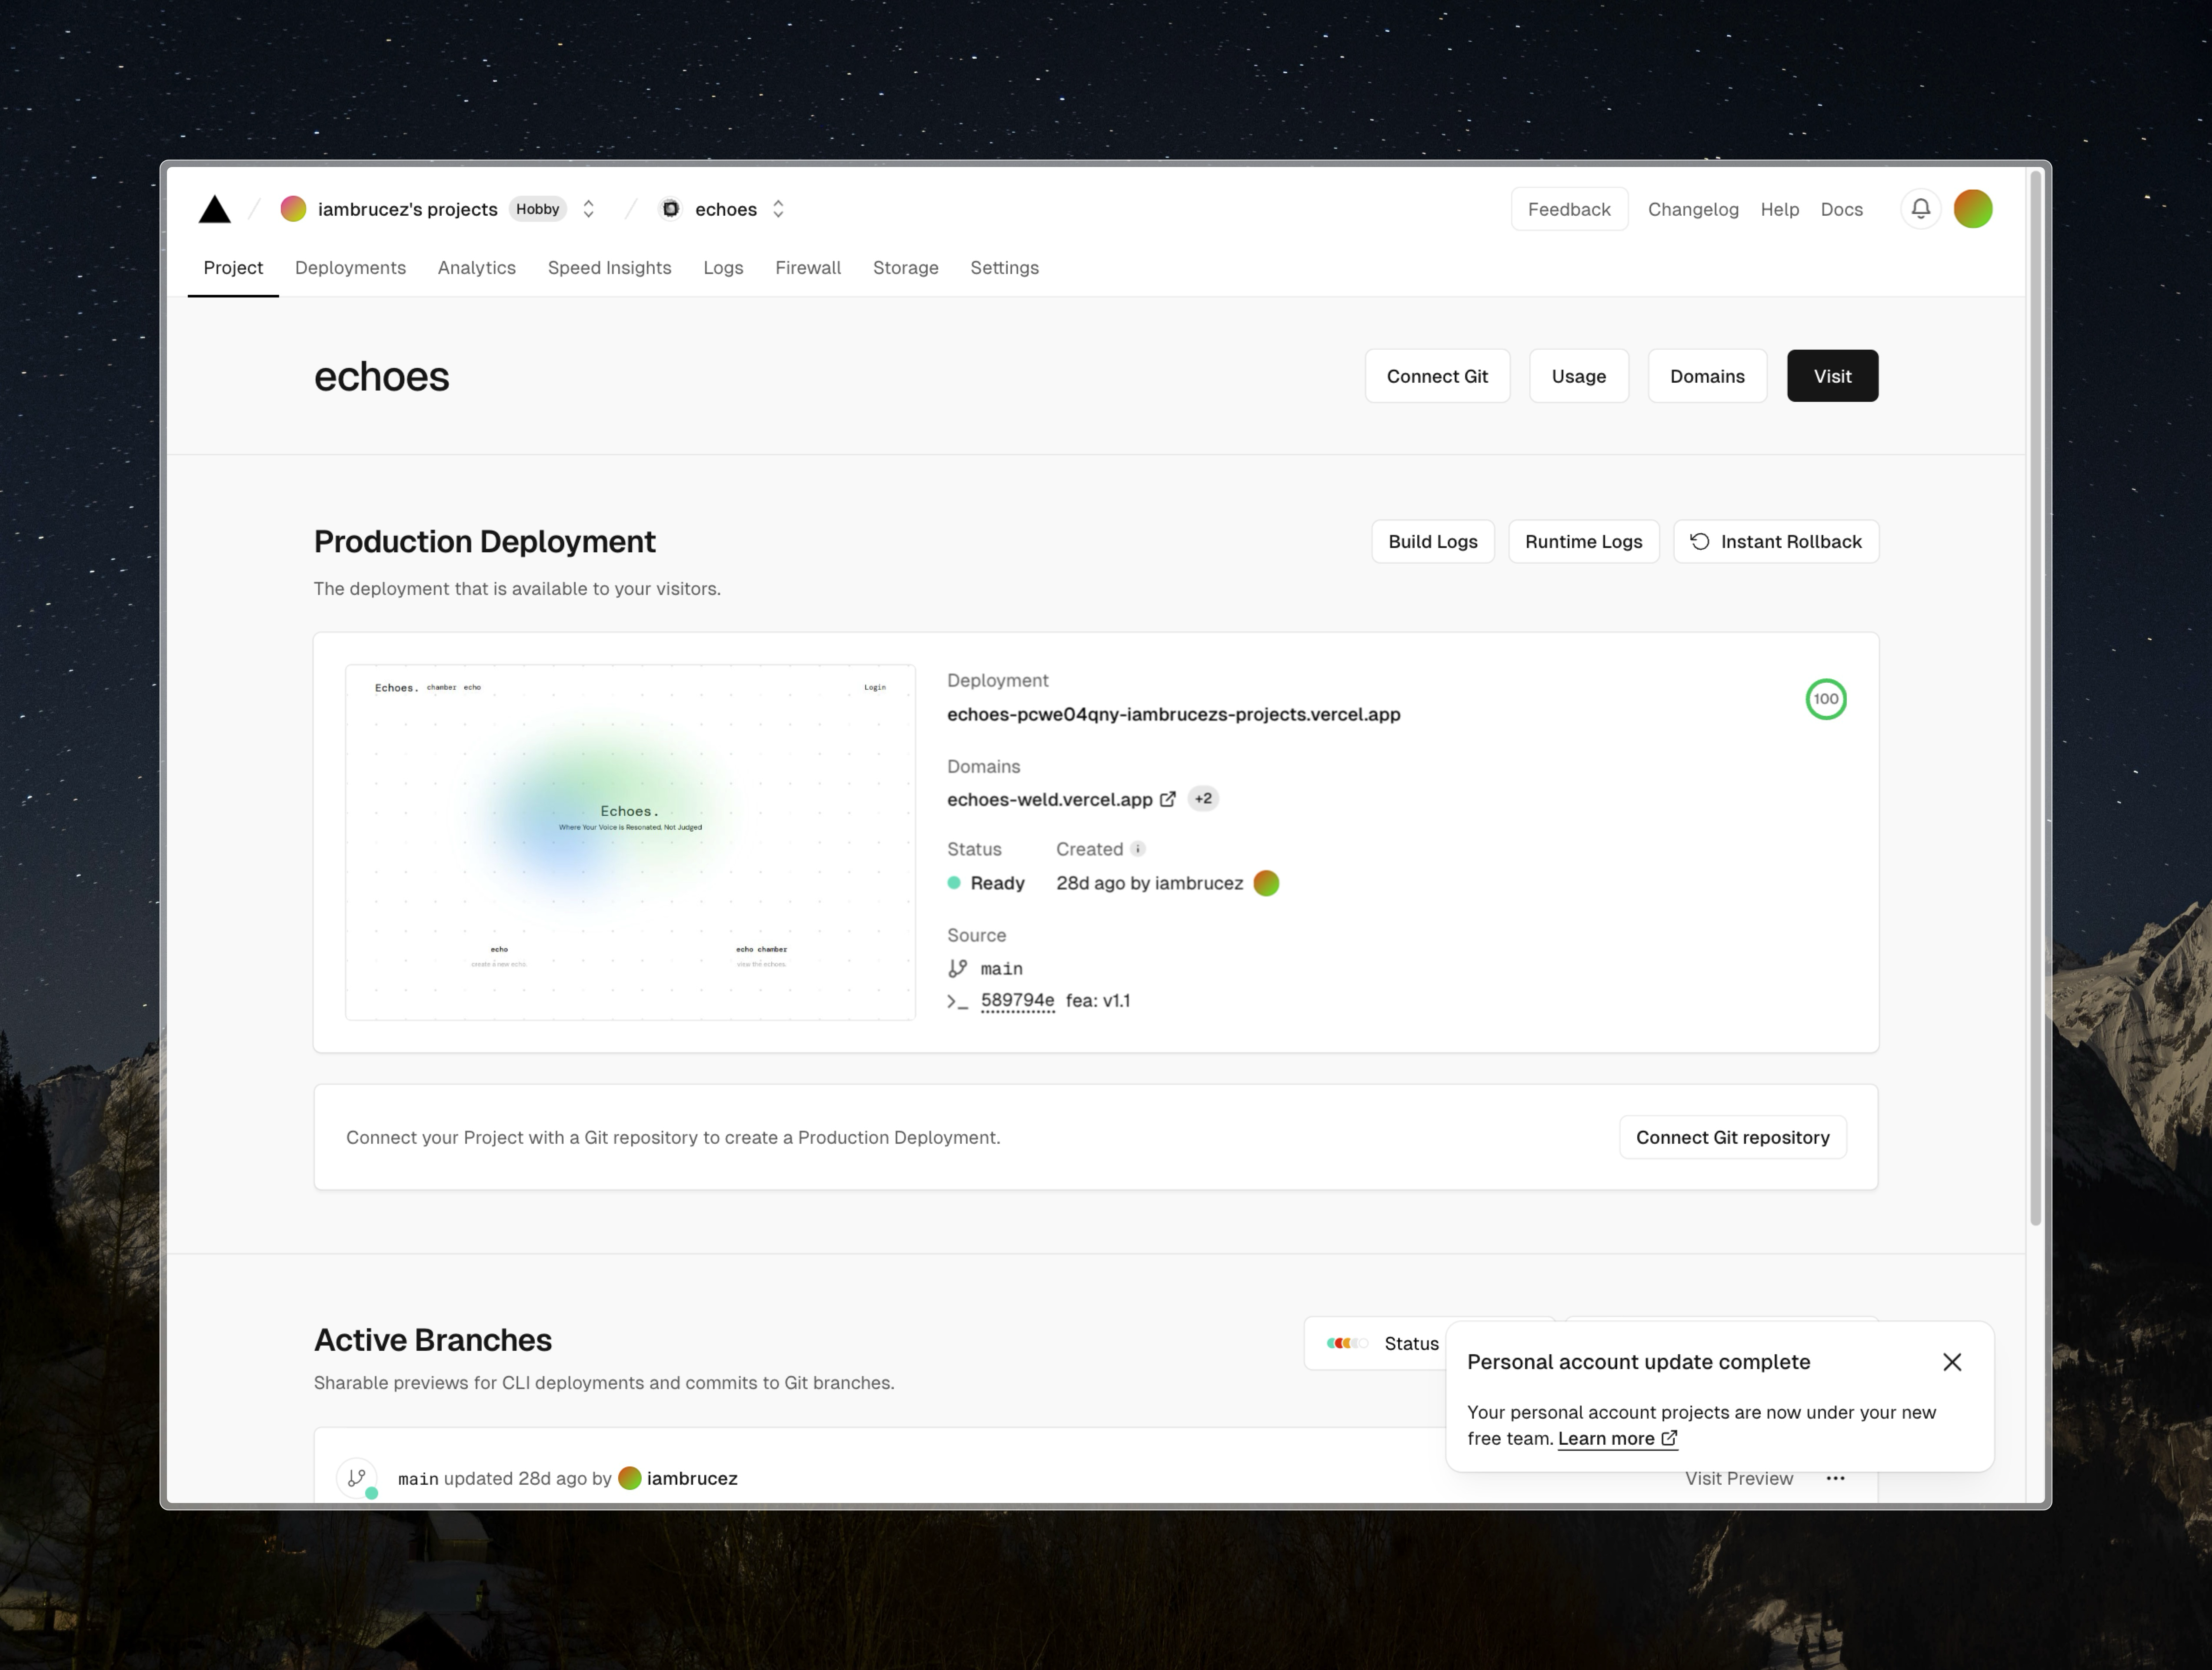2212x1670 pixels.
Task: Click Visit Preview on main branch row
Action: (x=1738, y=1478)
